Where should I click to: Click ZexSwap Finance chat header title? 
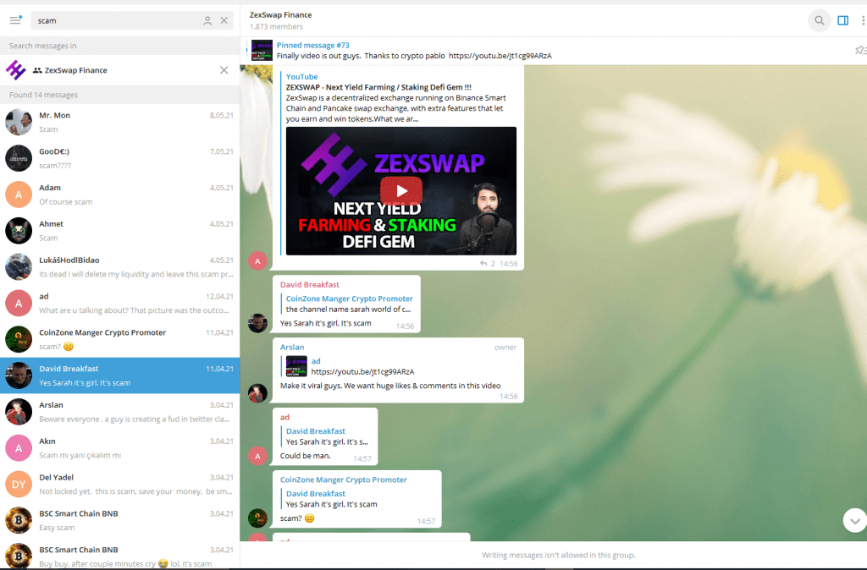[280, 15]
